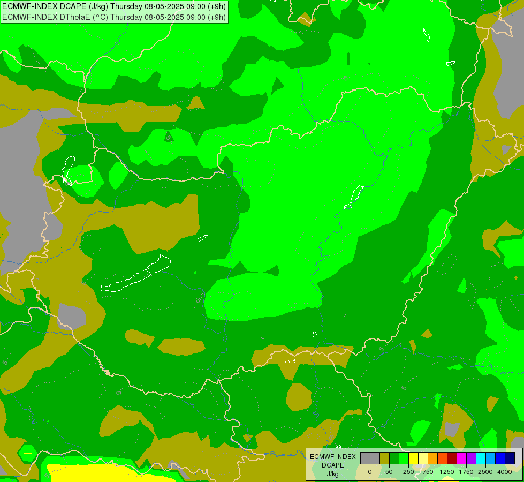The width and height of the screenshot is (524, 482).
Task: Click the legend value 1250
Action: pos(447,472)
